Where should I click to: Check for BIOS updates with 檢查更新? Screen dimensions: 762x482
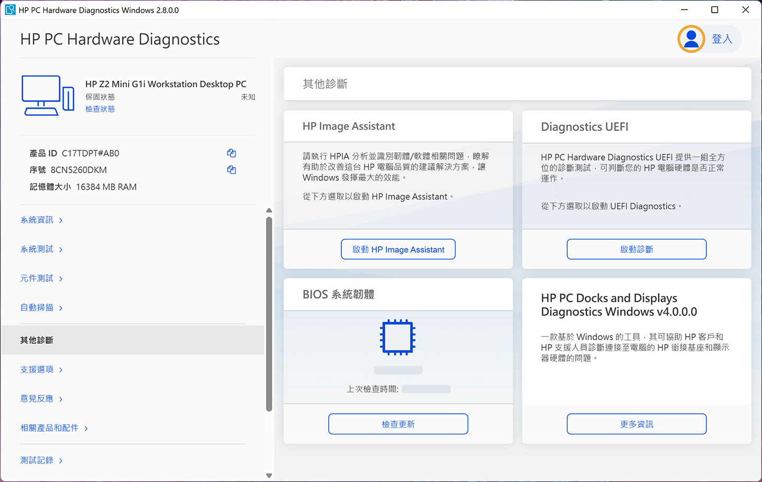[398, 423]
